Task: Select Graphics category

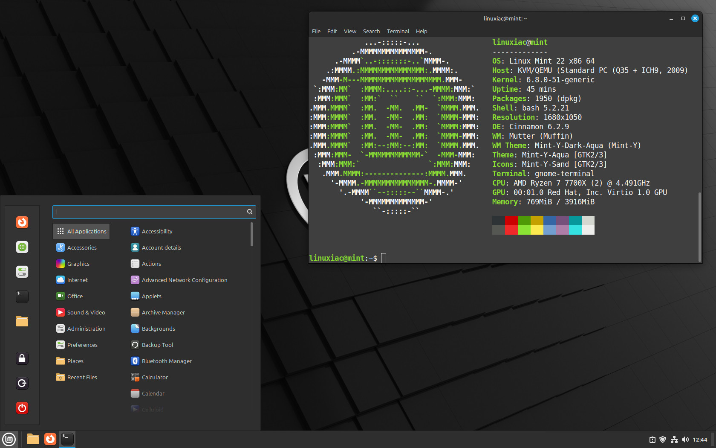Action: pyautogui.click(x=73, y=264)
